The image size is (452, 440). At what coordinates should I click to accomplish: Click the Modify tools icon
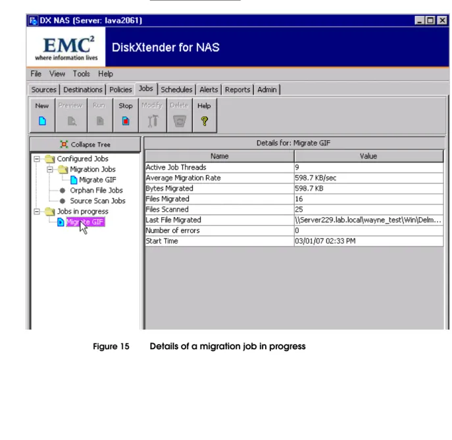(153, 121)
